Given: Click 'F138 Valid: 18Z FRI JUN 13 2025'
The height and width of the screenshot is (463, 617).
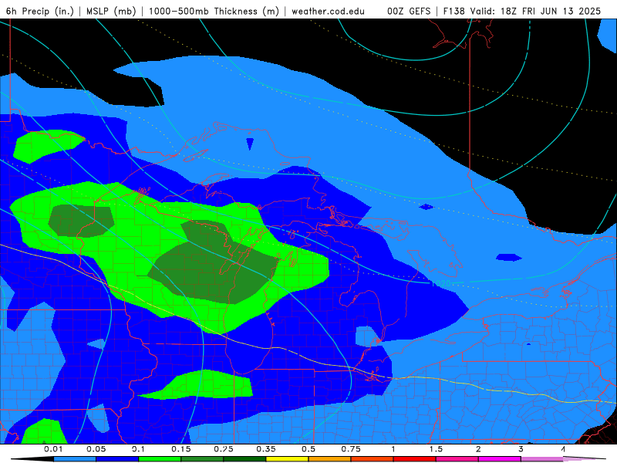Looking at the screenshot, I should [x=522, y=11].
